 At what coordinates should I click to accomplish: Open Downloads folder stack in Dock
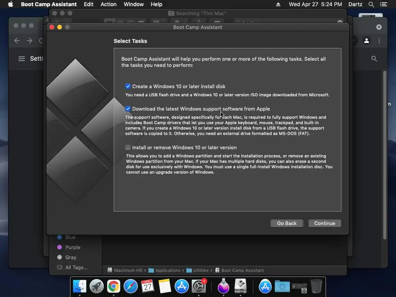[282, 287]
